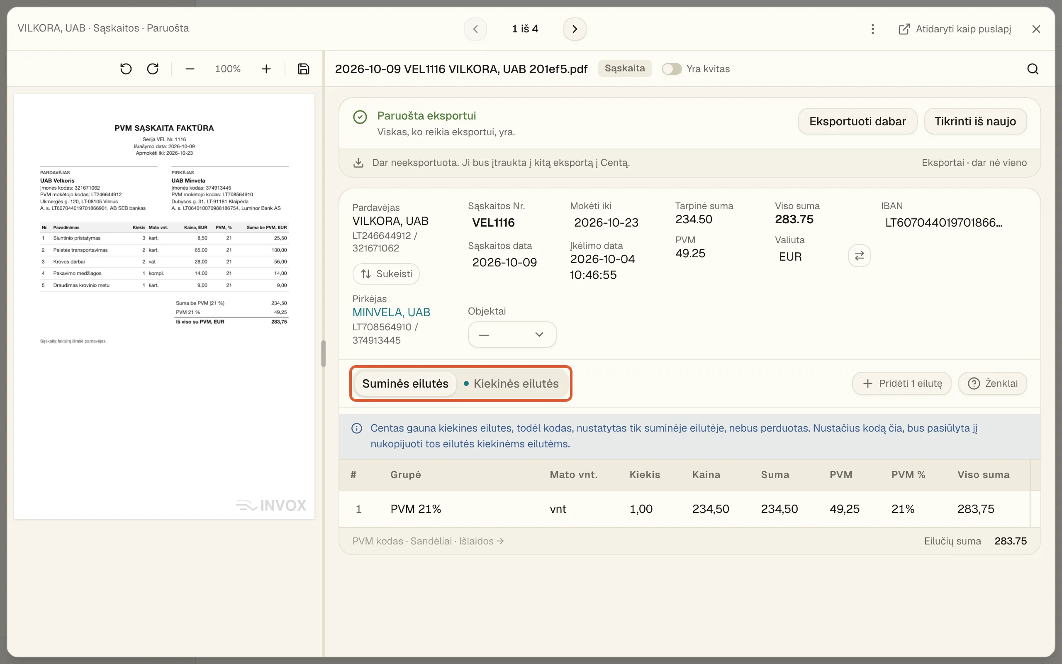Click Eksportuoti dabar button

(x=857, y=121)
